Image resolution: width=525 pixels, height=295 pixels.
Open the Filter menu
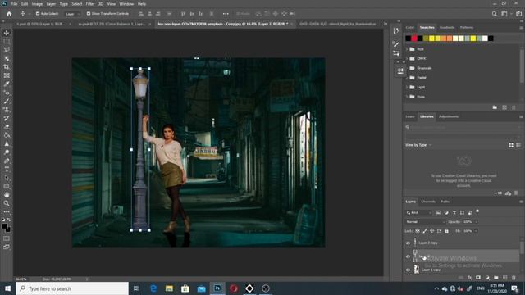click(x=90, y=4)
